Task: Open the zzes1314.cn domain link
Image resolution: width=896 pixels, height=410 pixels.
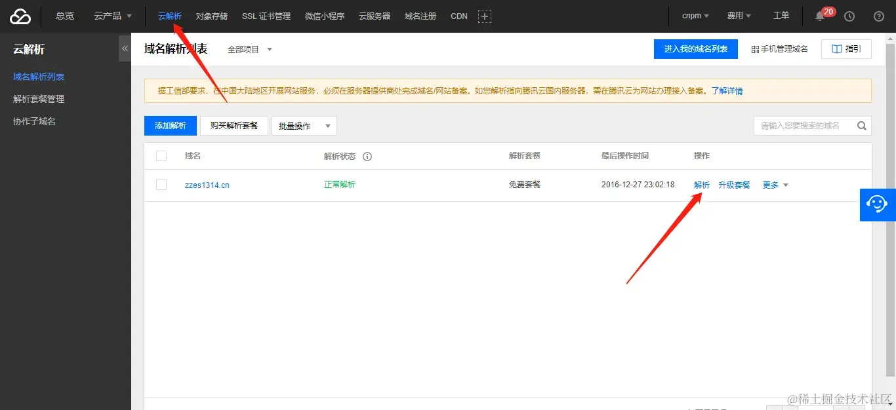Action: tap(207, 185)
